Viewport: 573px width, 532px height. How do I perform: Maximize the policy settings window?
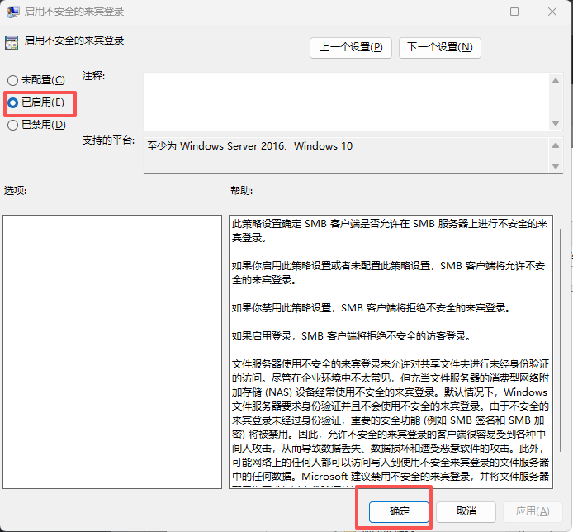[514, 12]
